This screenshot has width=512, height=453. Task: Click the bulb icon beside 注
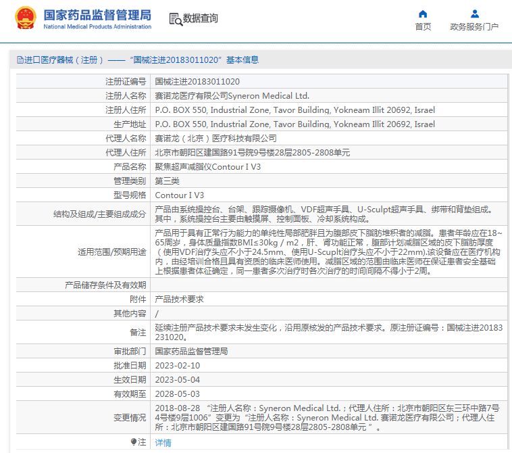pos(134,442)
